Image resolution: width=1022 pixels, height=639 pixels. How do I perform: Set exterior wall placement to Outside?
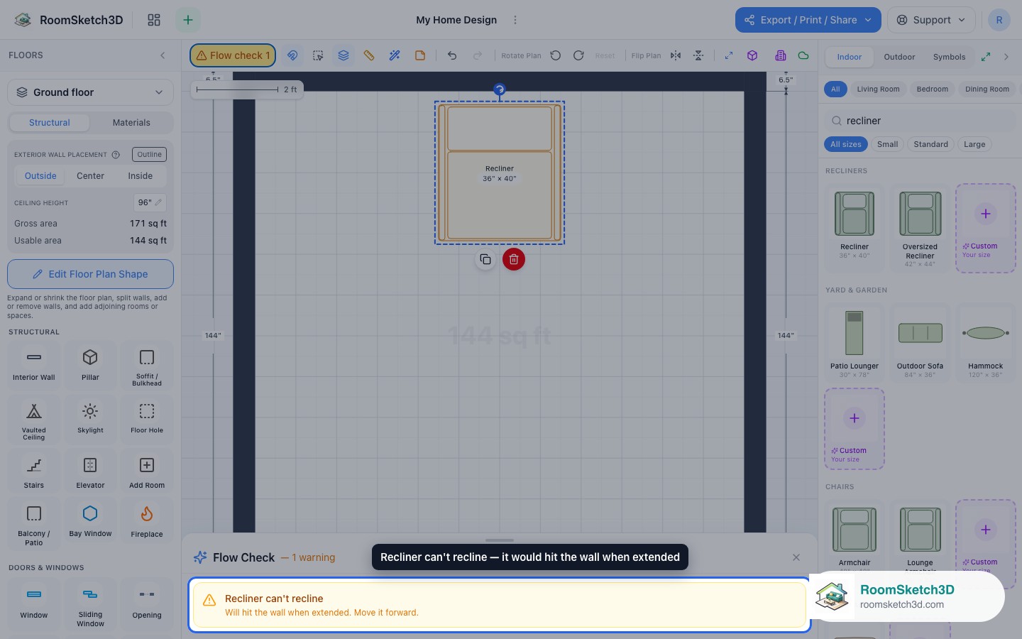pyautogui.click(x=40, y=176)
